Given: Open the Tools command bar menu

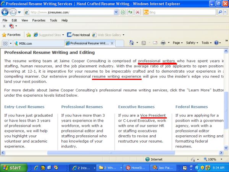Looking at the screenshot, I should point(206,43).
